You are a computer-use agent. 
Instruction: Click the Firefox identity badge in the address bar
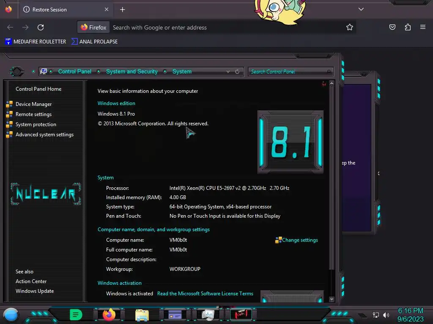tap(93, 27)
